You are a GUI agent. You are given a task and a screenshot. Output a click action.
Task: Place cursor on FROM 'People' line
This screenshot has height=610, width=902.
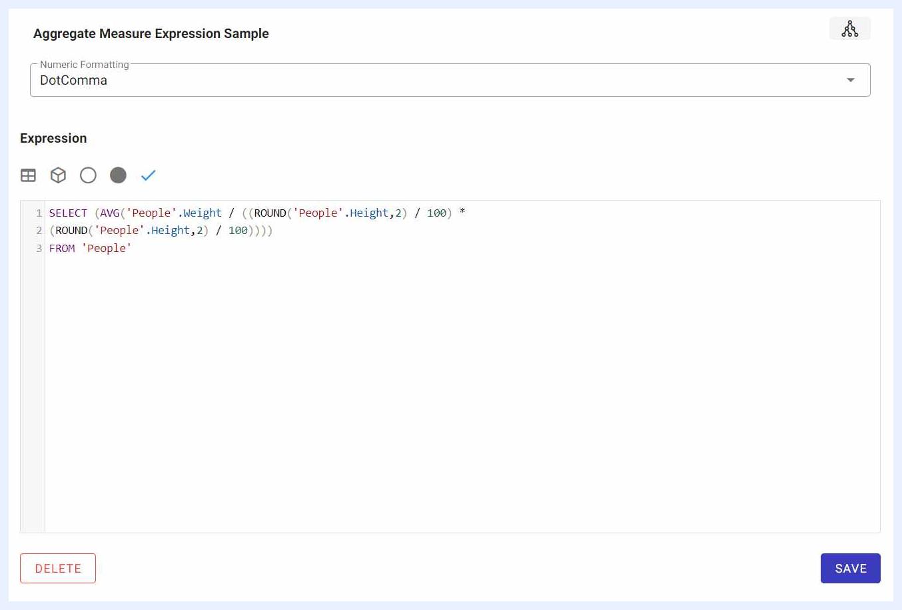pos(91,249)
